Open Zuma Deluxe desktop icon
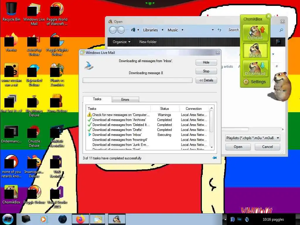300x225 pixels. (x=57, y=103)
